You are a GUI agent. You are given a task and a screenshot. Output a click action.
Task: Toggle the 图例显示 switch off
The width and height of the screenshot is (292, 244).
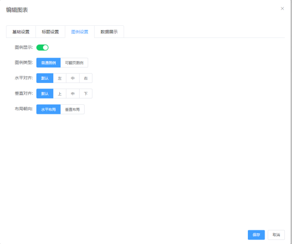(43, 48)
